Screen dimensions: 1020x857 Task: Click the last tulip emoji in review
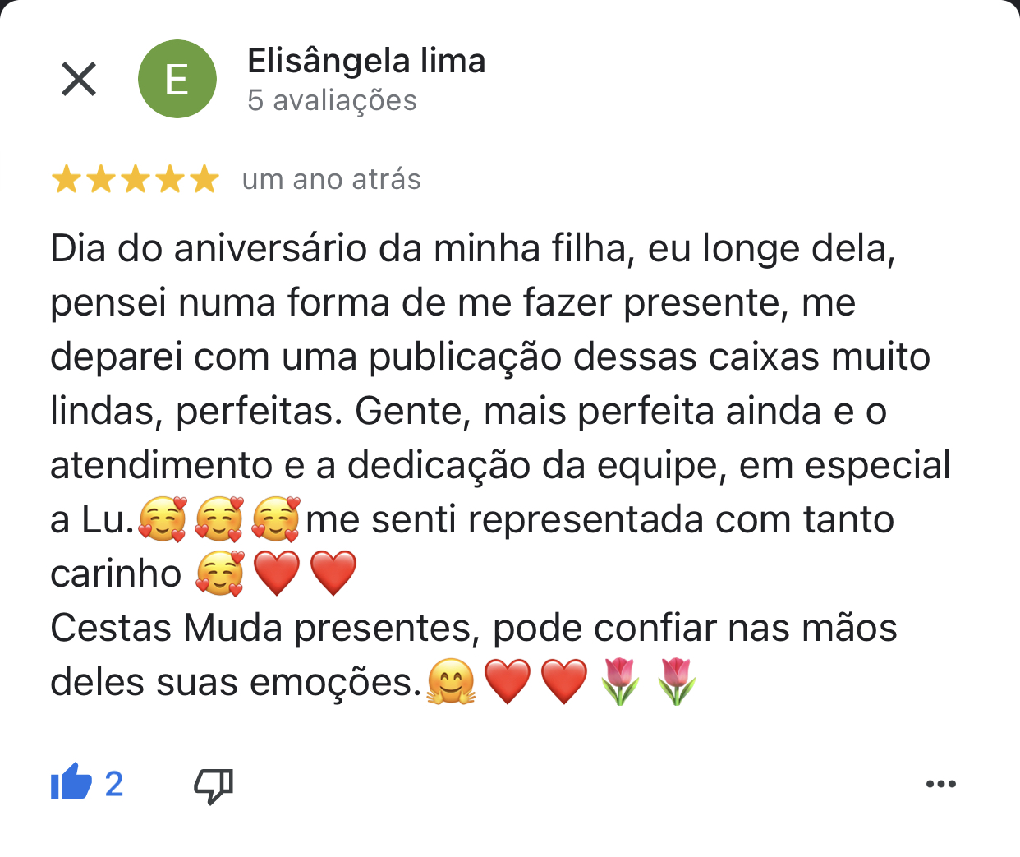tap(677, 682)
